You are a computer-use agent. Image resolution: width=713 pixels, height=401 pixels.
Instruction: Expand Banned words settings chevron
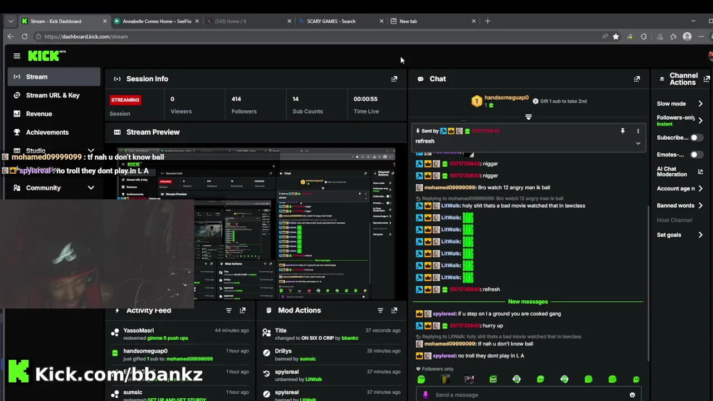700,206
